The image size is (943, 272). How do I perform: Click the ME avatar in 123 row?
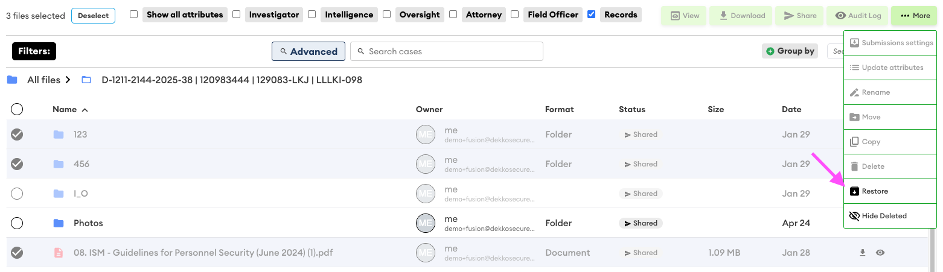(426, 134)
